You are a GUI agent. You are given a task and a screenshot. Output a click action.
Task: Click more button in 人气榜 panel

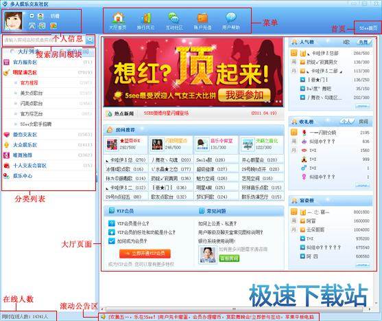(x=363, y=107)
